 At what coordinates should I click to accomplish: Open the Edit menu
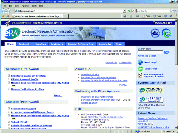[11, 6]
